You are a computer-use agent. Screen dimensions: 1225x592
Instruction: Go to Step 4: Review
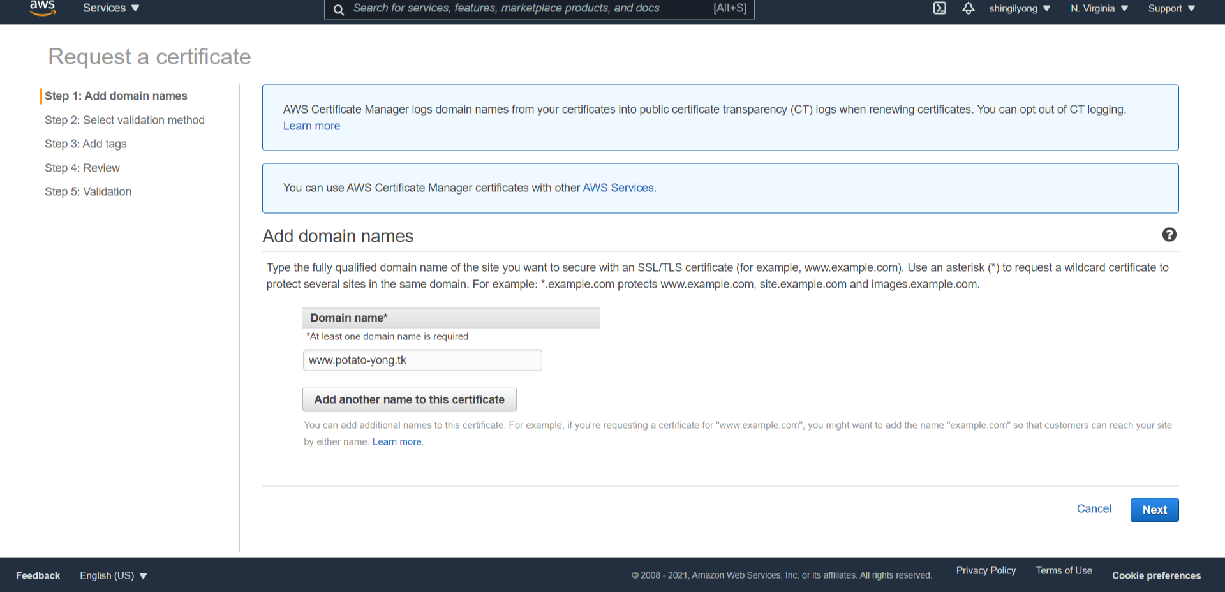[82, 168]
